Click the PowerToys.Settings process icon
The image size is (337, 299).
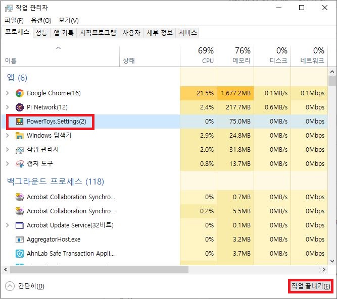[20, 122]
